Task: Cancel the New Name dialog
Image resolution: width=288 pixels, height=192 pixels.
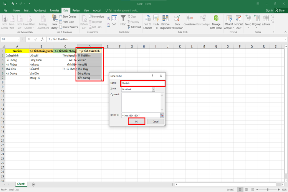Action: (x=156, y=122)
